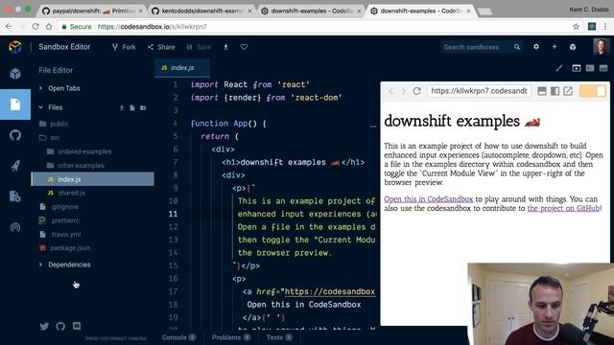
Task: Switch to the split editor-preview view icon
Action: (x=590, y=68)
